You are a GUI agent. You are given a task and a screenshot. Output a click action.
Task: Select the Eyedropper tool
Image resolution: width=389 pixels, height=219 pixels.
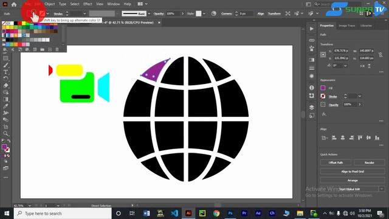[5, 106]
